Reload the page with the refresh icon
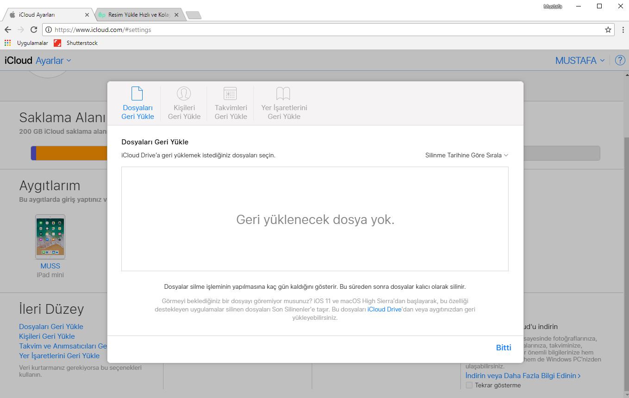This screenshot has height=398, width=629. [34, 30]
